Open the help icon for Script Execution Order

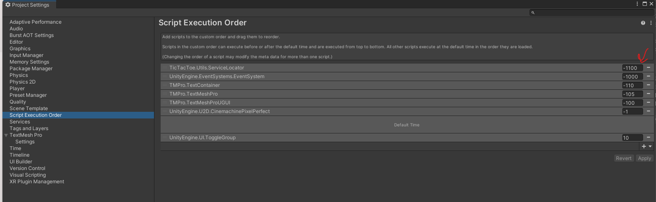click(643, 23)
